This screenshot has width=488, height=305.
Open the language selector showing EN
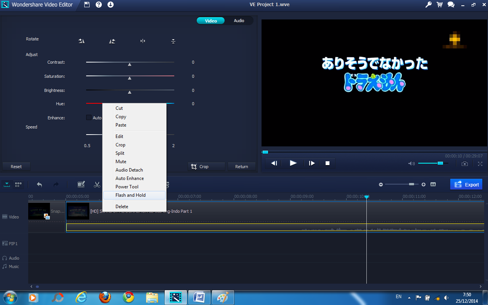(398, 296)
